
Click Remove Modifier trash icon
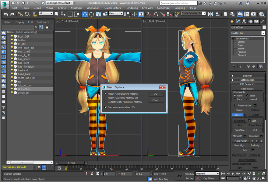coord(253,66)
